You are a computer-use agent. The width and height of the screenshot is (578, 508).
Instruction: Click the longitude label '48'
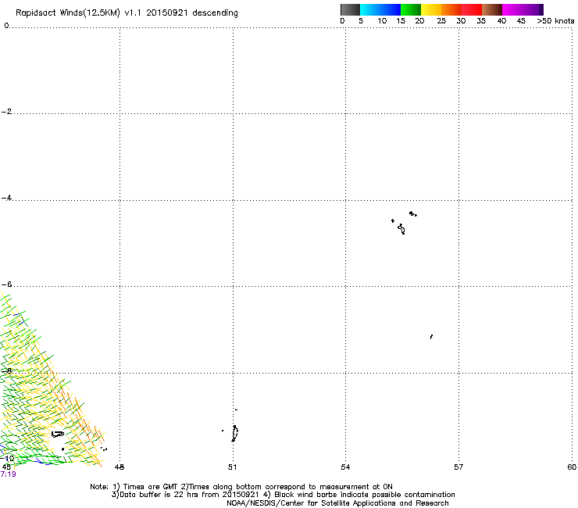[x=120, y=467]
